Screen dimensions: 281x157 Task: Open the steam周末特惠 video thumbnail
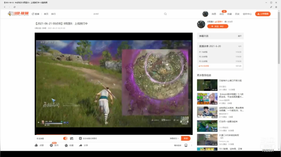point(207,99)
